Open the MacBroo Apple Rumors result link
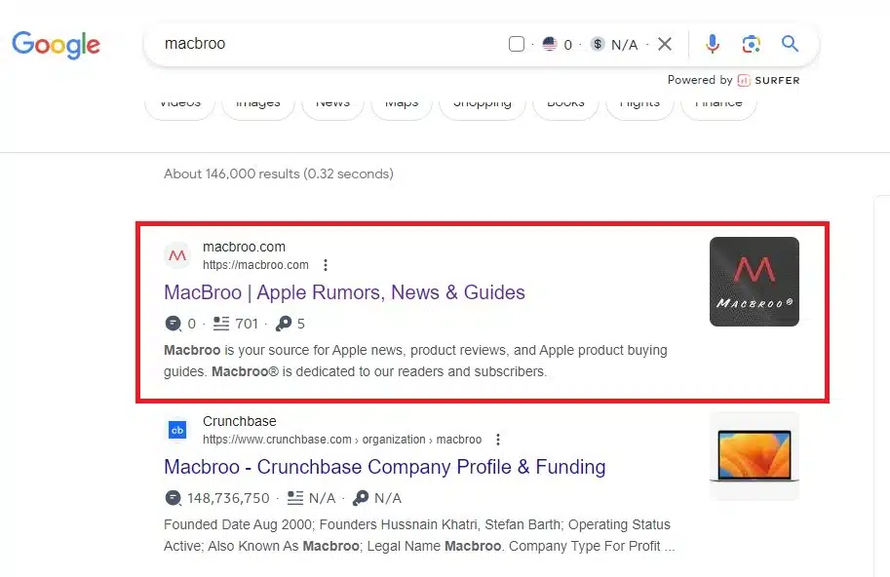890x577 pixels. pos(344,292)
